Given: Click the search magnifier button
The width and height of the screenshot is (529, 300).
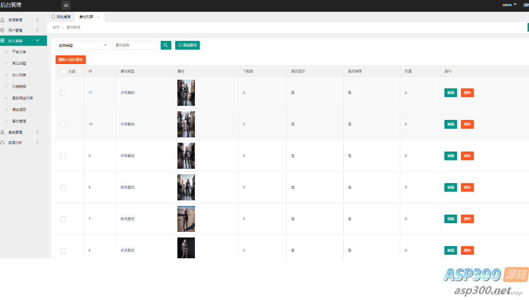Looking at the screenshot, I should 166,45.
